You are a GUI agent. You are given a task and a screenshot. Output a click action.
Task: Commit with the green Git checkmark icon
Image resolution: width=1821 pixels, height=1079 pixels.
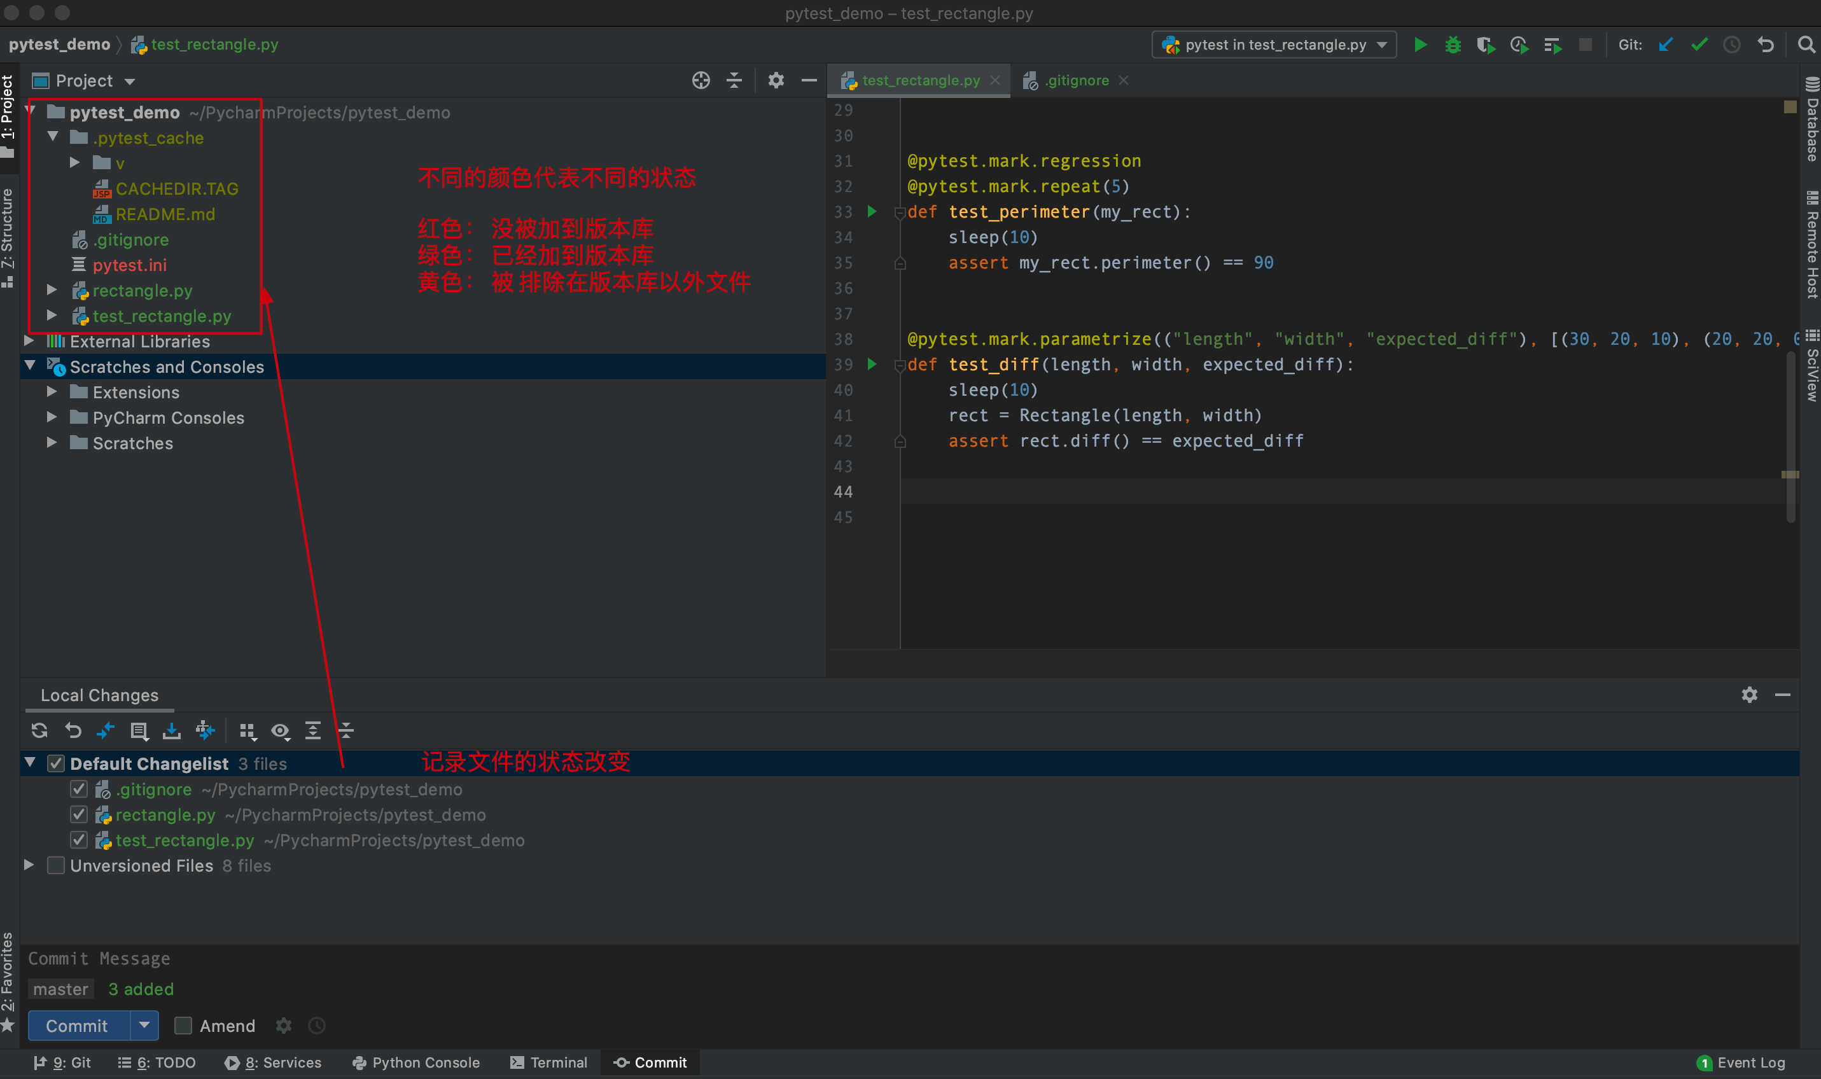[1699, 45]
